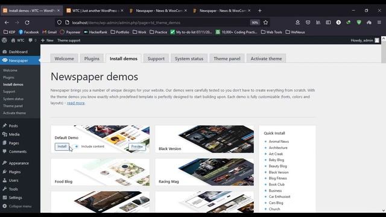This screenshot has width=386, height=217.
Task: Open the Gmail bookmark
Action: pos(49,32)
